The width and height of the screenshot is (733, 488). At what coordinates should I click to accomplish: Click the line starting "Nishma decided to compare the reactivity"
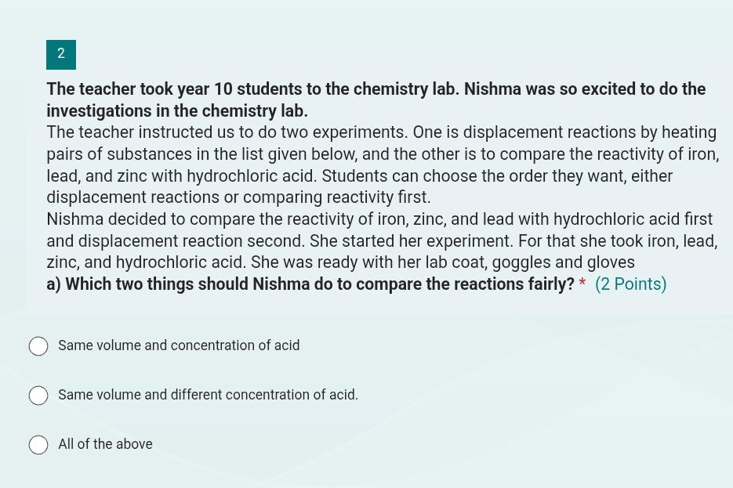coord(379,219)
